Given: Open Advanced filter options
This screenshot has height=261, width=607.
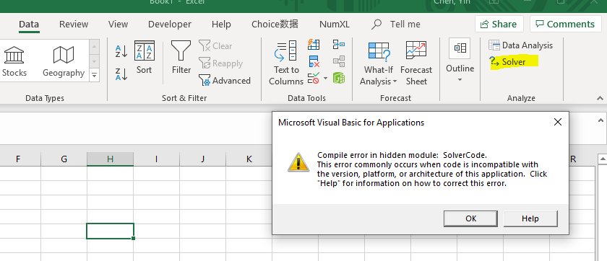Looking at the screenshot, I should click(x=225, y=81).
